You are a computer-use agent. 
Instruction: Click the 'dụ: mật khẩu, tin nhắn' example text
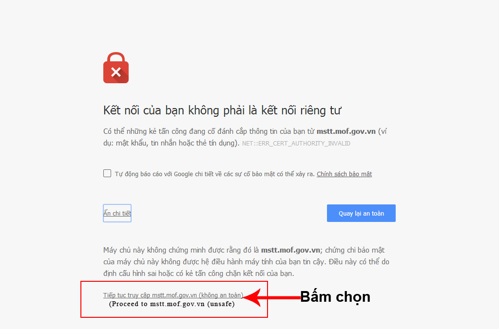[171, 143]
